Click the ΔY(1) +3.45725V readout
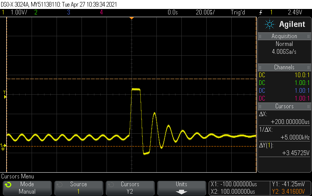The height and width of the screenshot is (196, 312). 284,149
